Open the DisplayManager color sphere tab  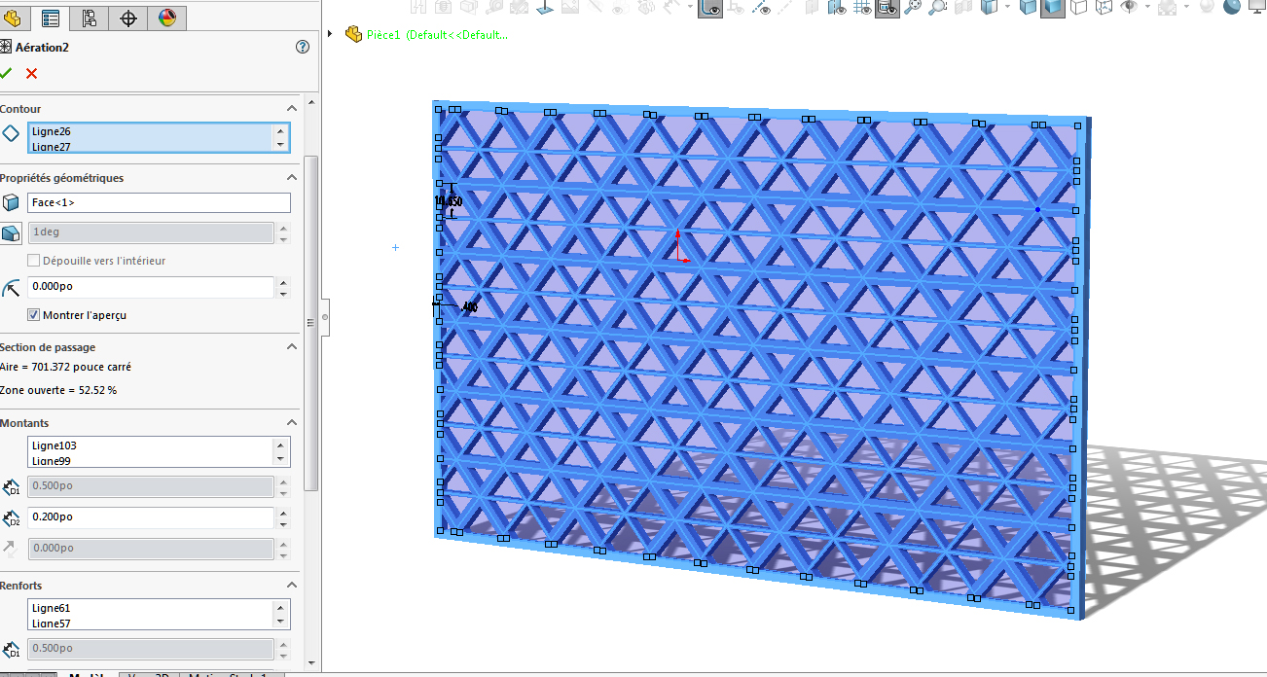[167, 17]
